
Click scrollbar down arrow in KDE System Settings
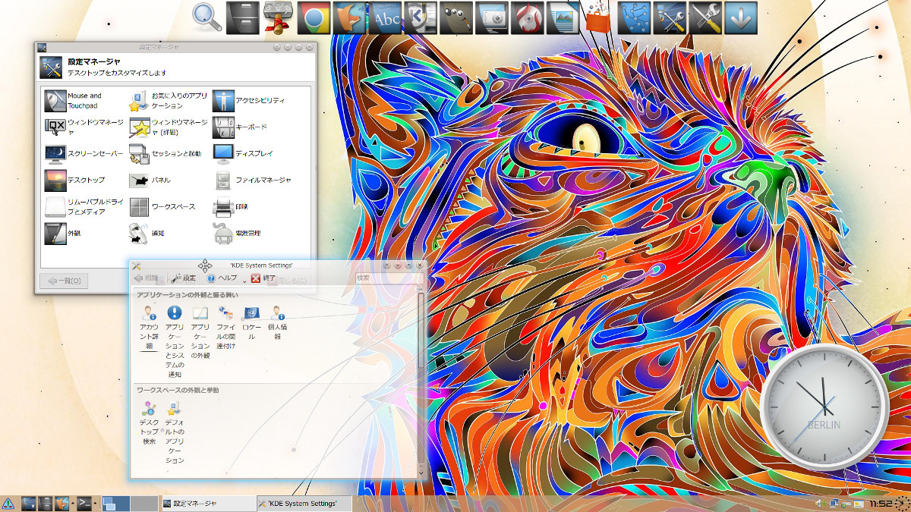(421, 472)
